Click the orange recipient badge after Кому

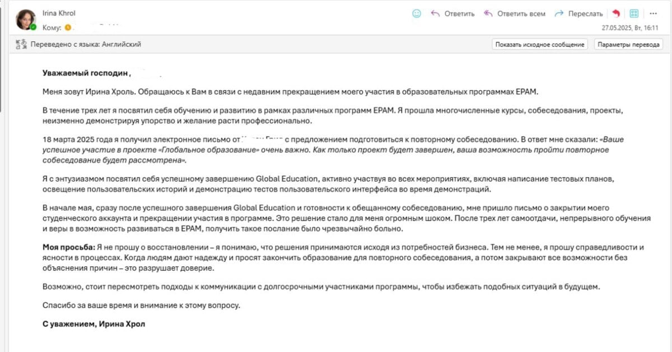click(68, 27)
